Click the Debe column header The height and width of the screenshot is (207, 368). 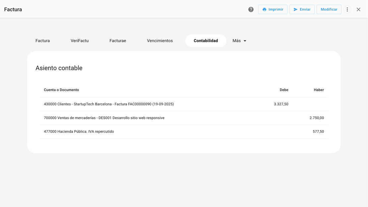point(284,90)
